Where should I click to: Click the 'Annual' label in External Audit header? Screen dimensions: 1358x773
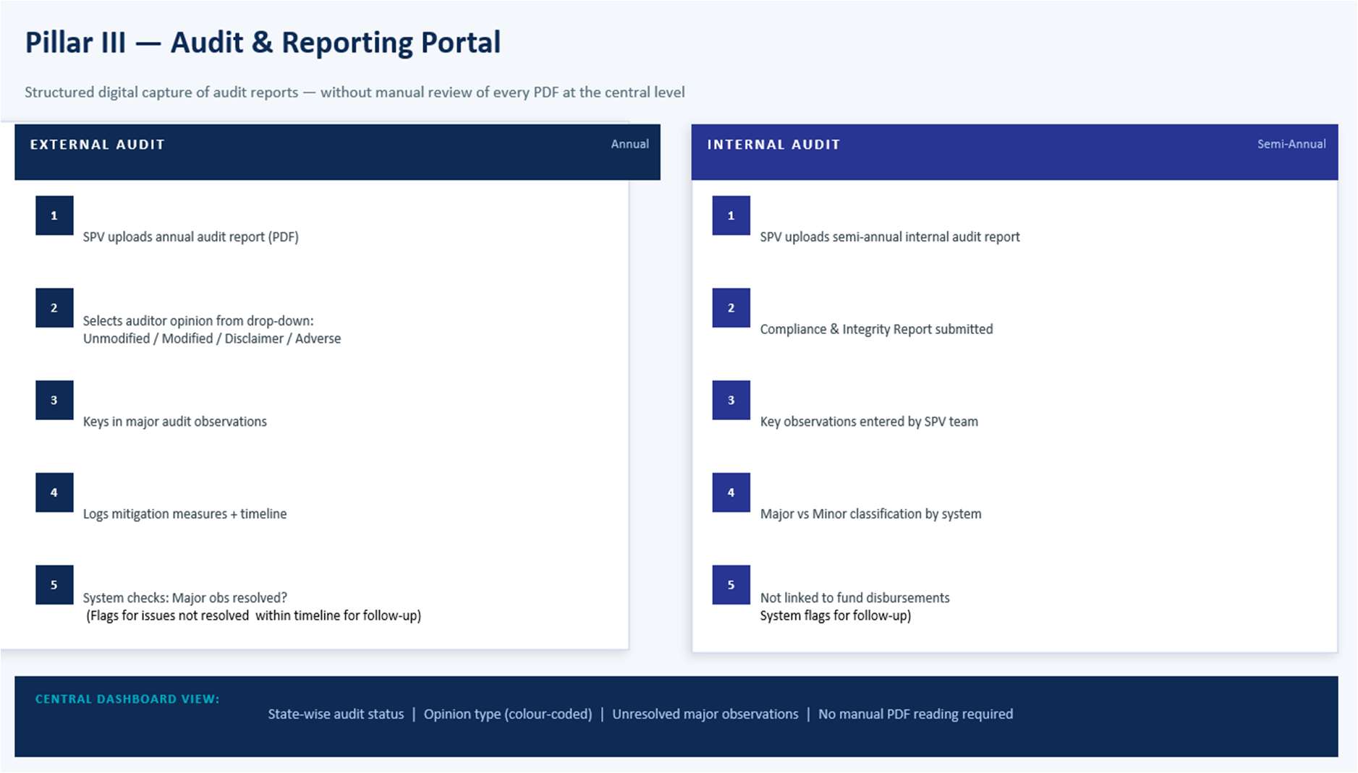tap(629, 144)
